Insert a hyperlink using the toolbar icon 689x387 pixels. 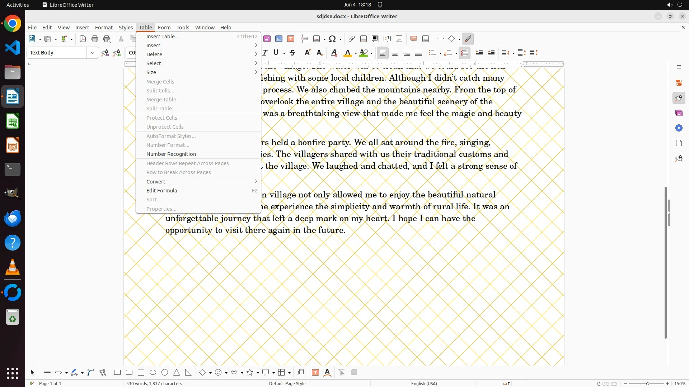352,39
